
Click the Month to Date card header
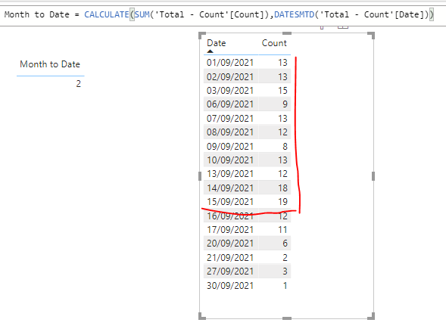50,64
